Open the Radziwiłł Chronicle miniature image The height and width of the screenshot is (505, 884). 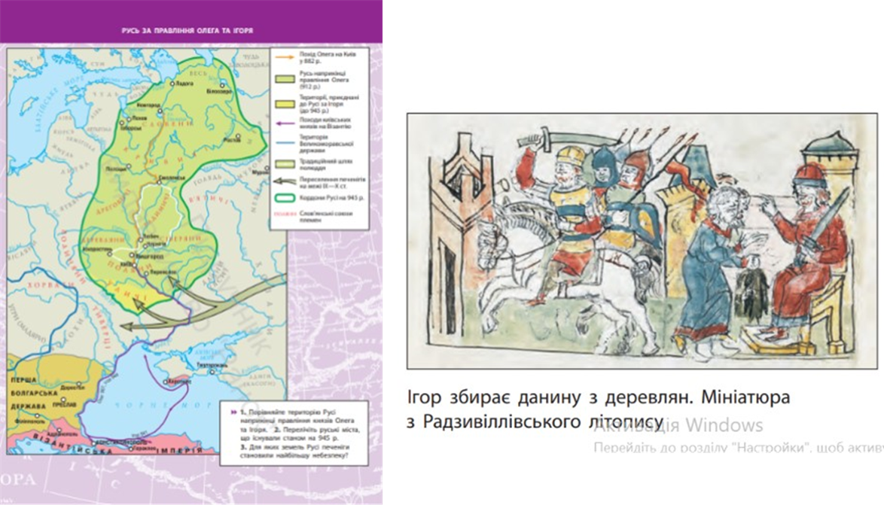tap(642, 242)
